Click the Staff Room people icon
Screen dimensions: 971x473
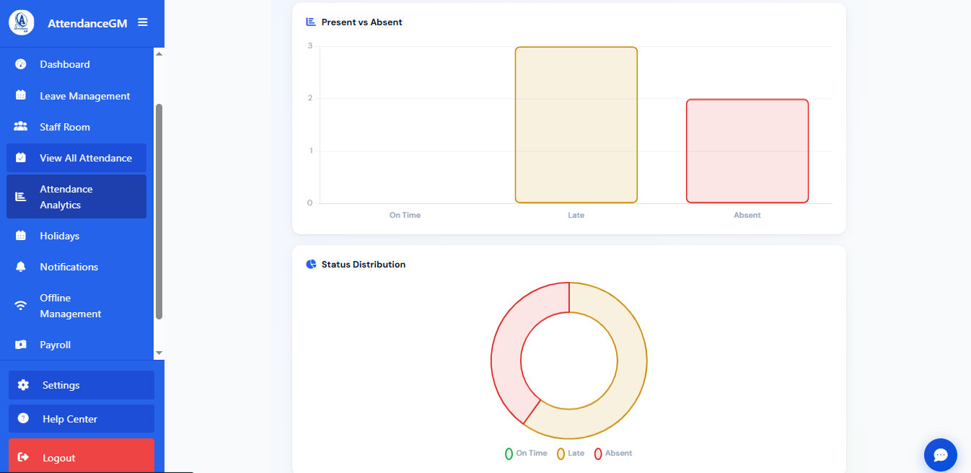click(21, 126)
